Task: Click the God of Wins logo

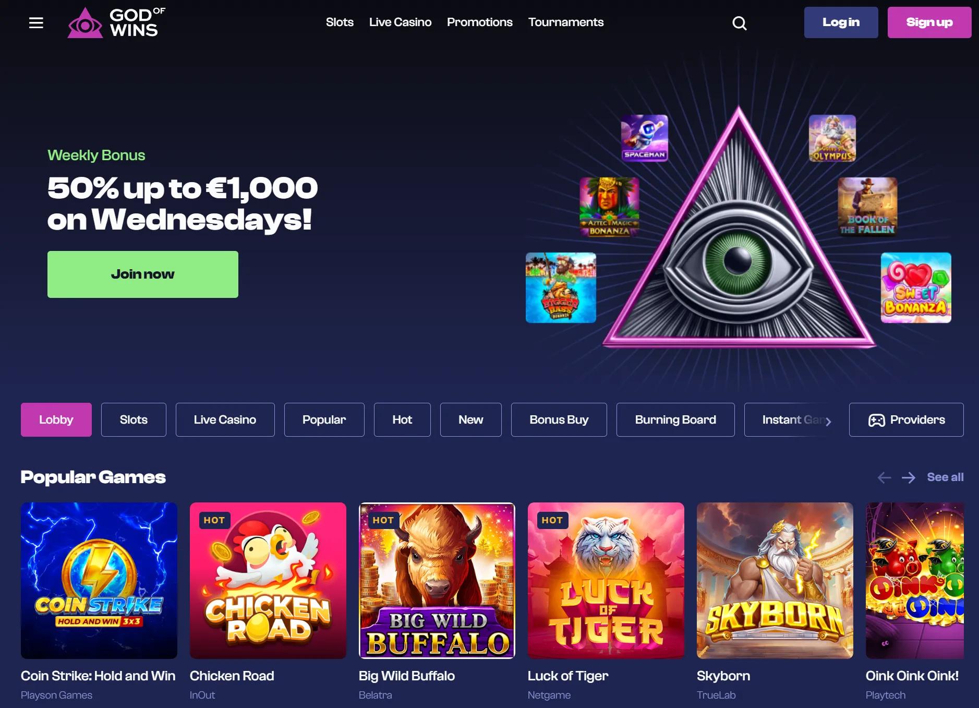Action: pyautogui.click(x=116, y=22)
